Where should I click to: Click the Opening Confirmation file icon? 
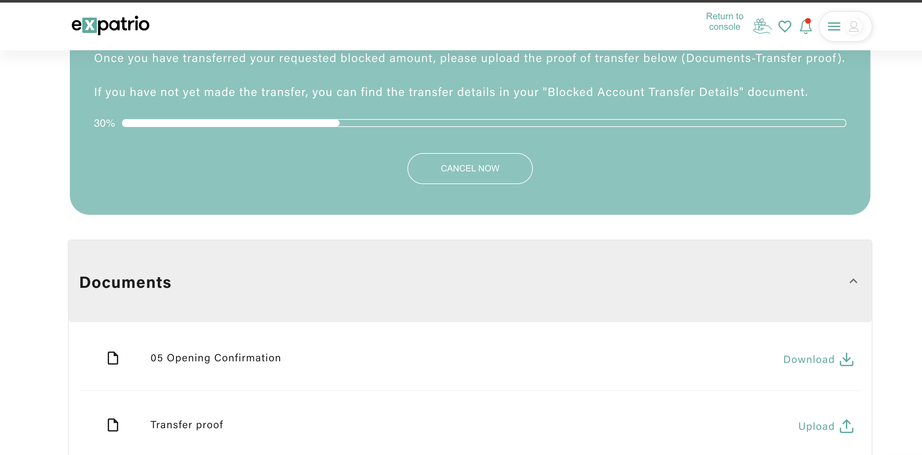coord(113,358)
